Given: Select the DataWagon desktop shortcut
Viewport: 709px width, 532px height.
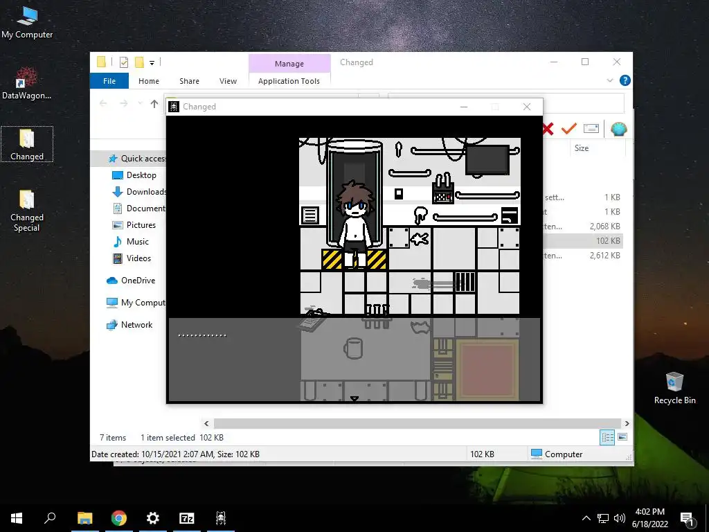Looking at the screenshot, I should coord(27,83).
